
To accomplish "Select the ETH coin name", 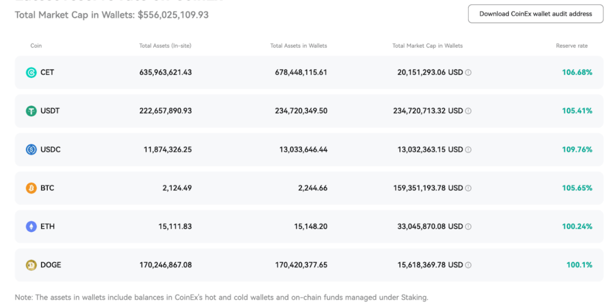I will click(48, 226).
